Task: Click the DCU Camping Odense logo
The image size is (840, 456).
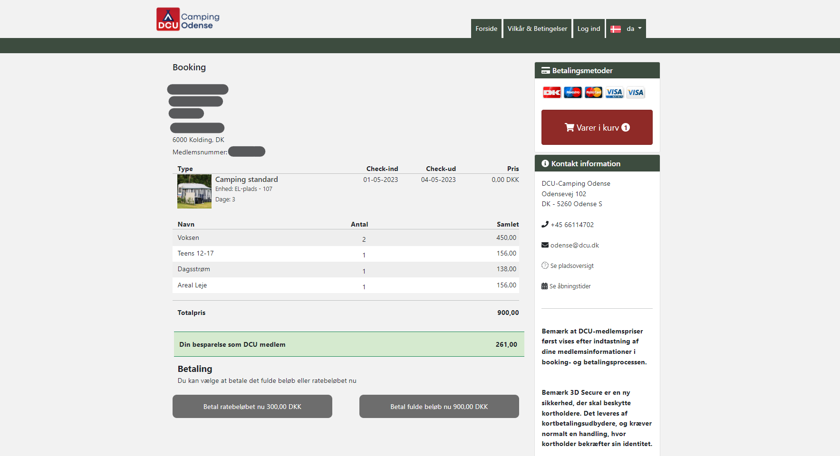Action: tap(188, 19)
